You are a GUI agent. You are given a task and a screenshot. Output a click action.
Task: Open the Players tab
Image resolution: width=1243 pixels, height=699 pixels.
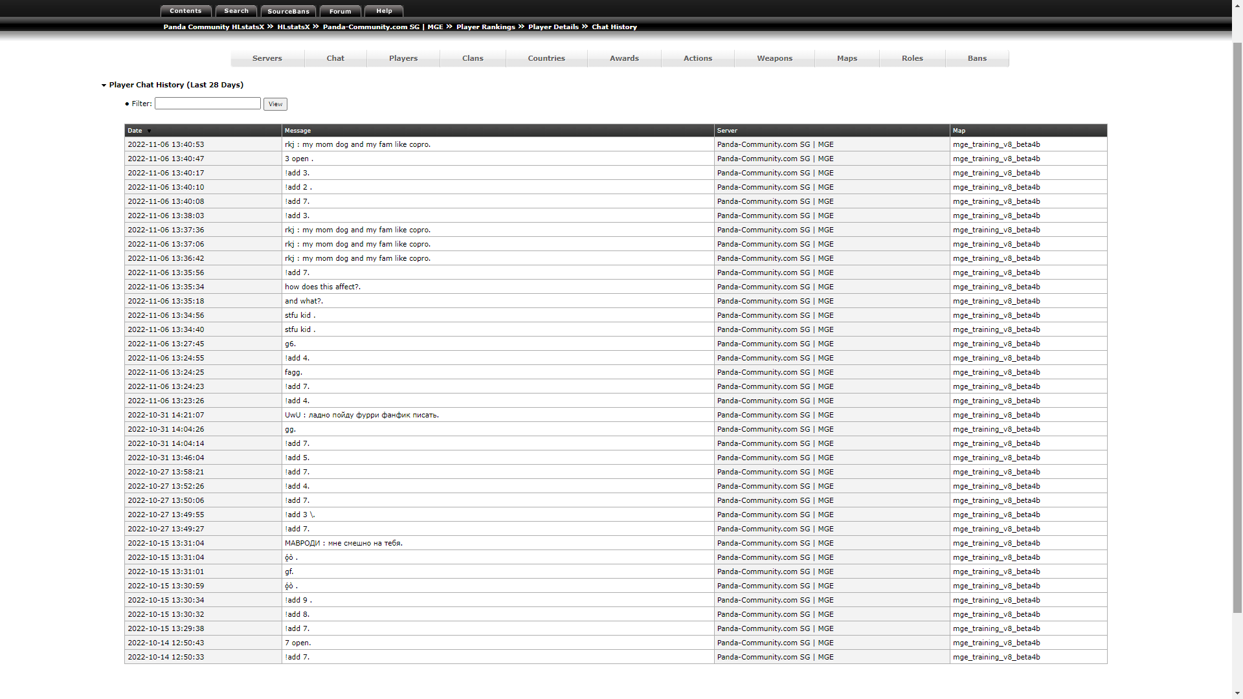click(403, 58)
